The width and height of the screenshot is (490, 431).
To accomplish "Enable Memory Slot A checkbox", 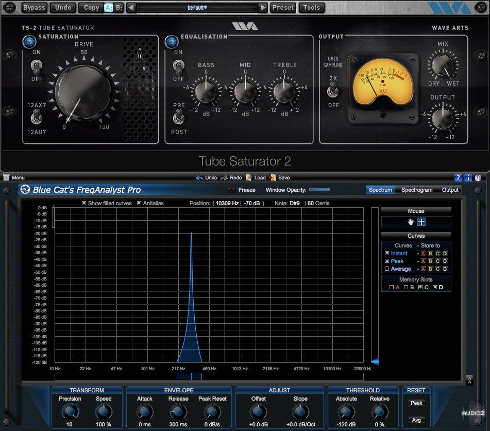I will 392,287.
